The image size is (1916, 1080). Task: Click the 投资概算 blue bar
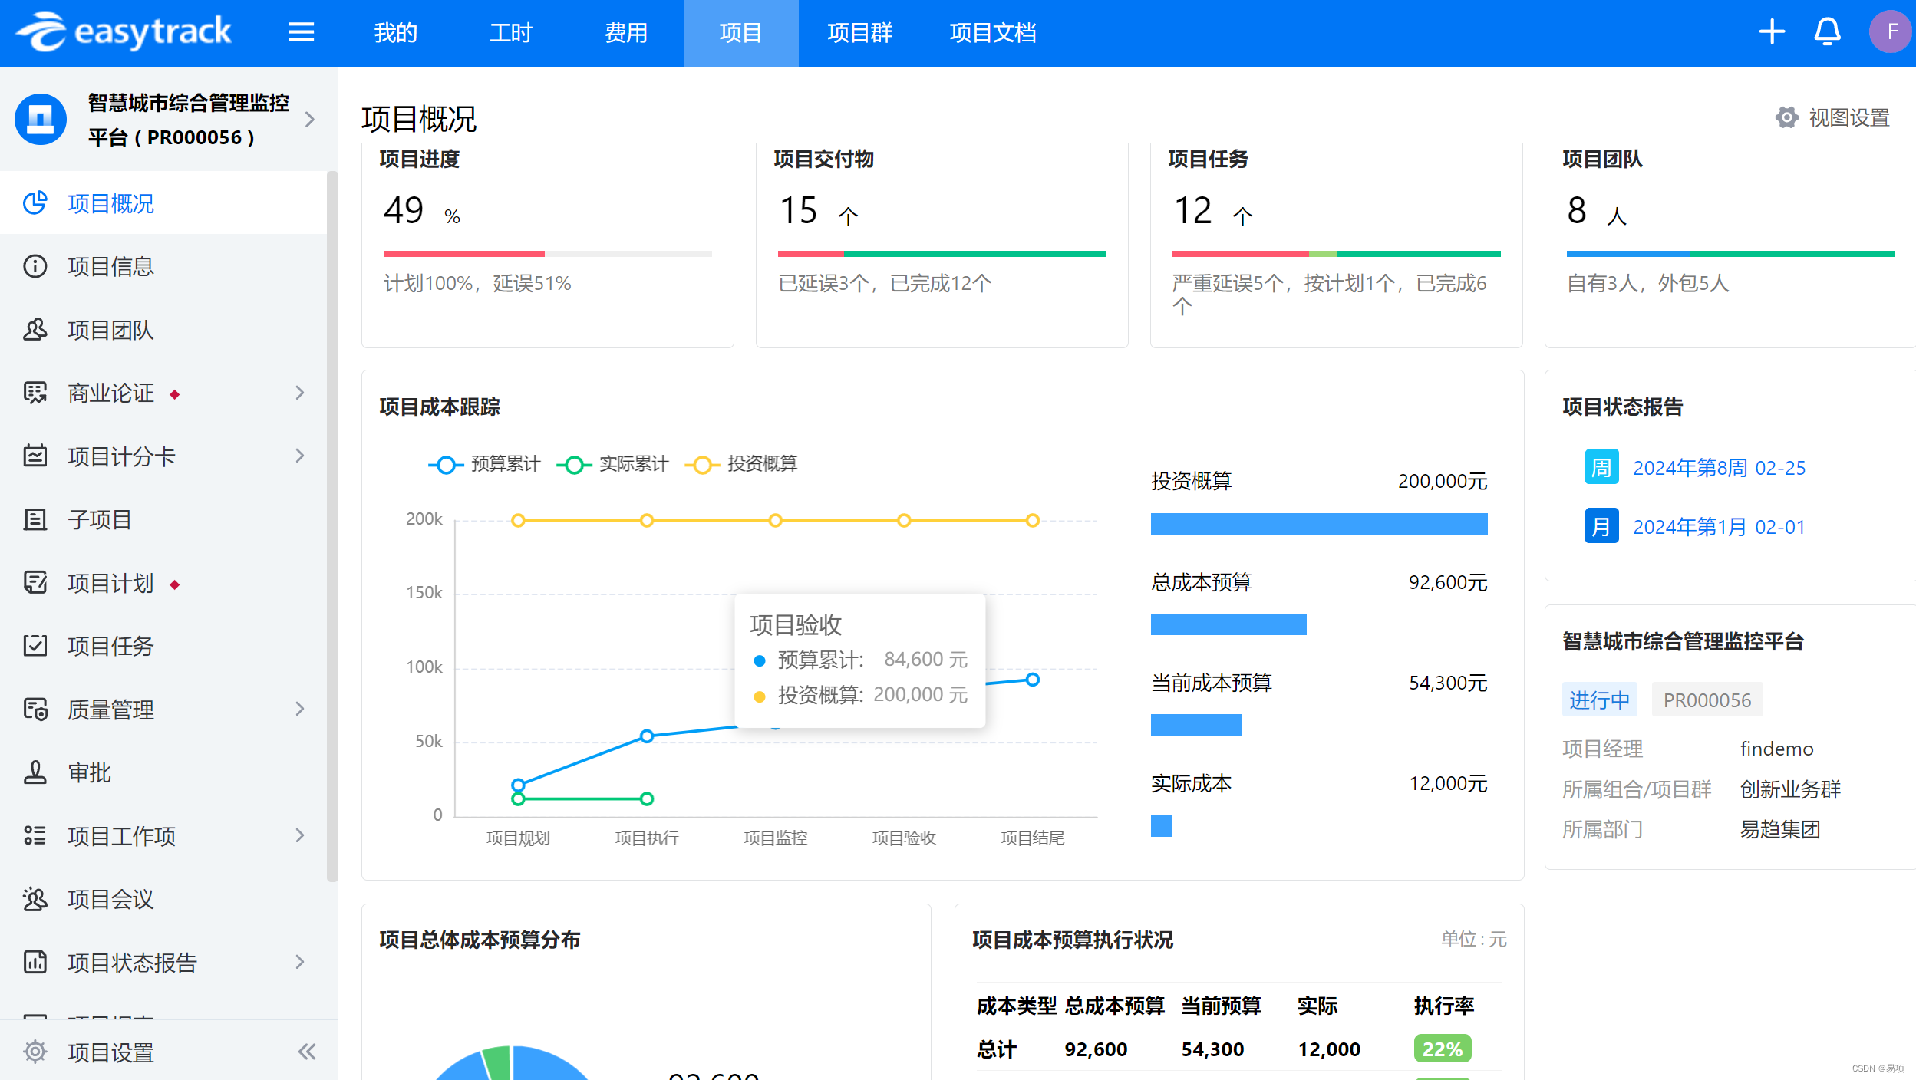tap(1319, 524)
